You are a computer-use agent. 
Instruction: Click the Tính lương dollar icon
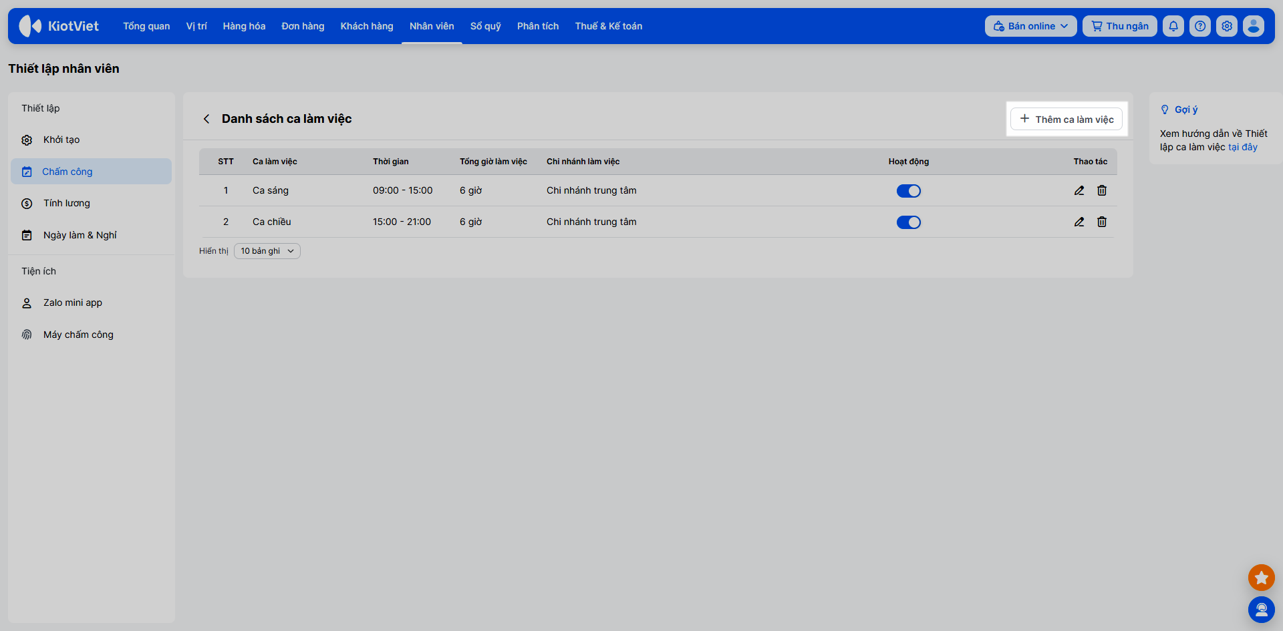point(27,204)
